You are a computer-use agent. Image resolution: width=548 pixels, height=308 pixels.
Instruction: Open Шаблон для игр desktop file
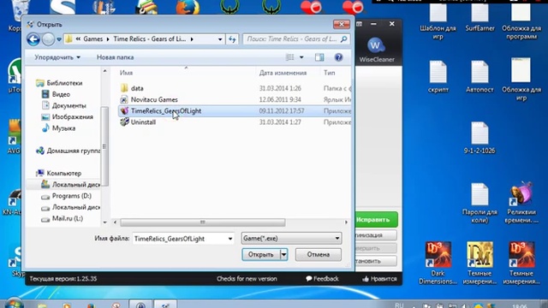point(438,21)
